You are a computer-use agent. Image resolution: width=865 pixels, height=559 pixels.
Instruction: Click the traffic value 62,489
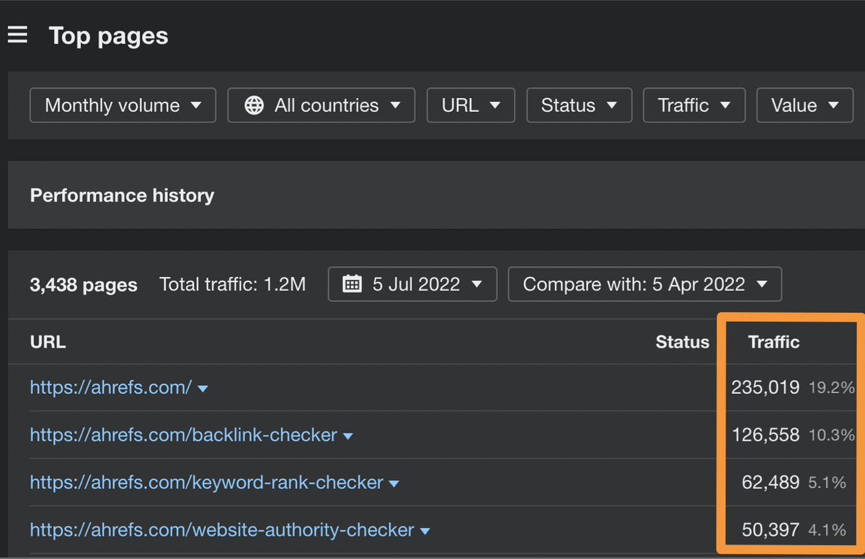click(771, 483)
